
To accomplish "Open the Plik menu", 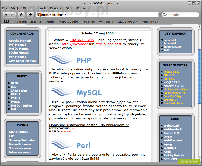I will (x=5, y=8).
